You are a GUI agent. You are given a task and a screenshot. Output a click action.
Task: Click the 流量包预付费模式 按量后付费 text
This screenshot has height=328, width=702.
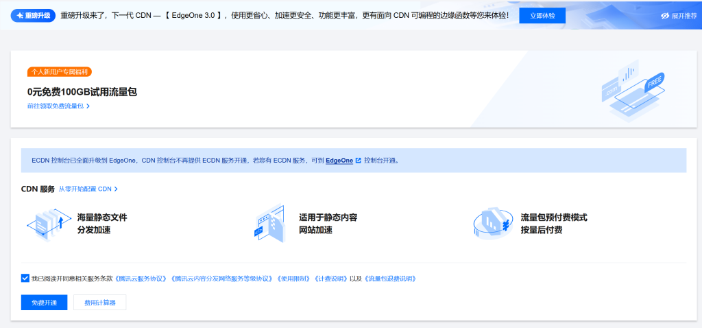pos(554,224)
